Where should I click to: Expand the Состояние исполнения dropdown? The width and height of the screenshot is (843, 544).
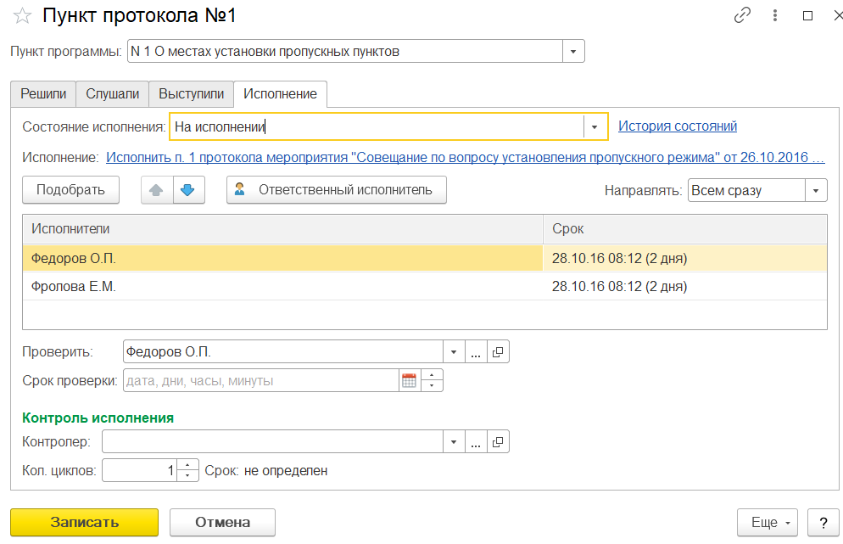[595, 126]
